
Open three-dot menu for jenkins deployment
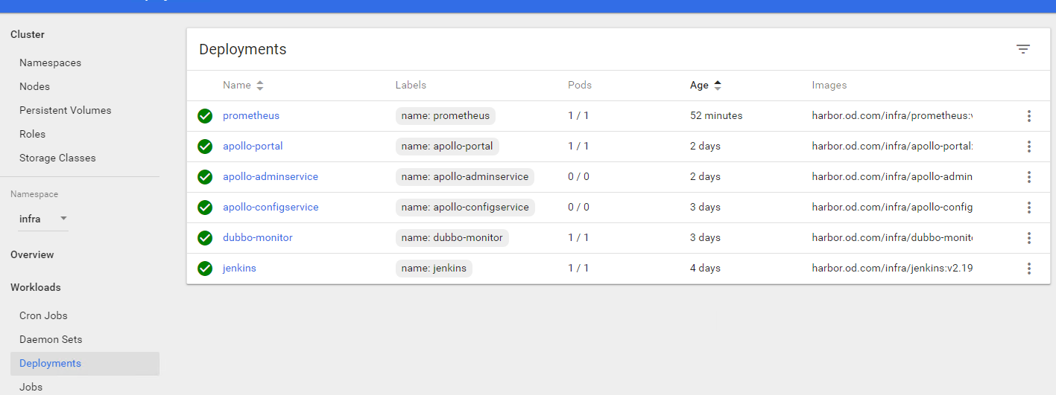click(1028, 269)
